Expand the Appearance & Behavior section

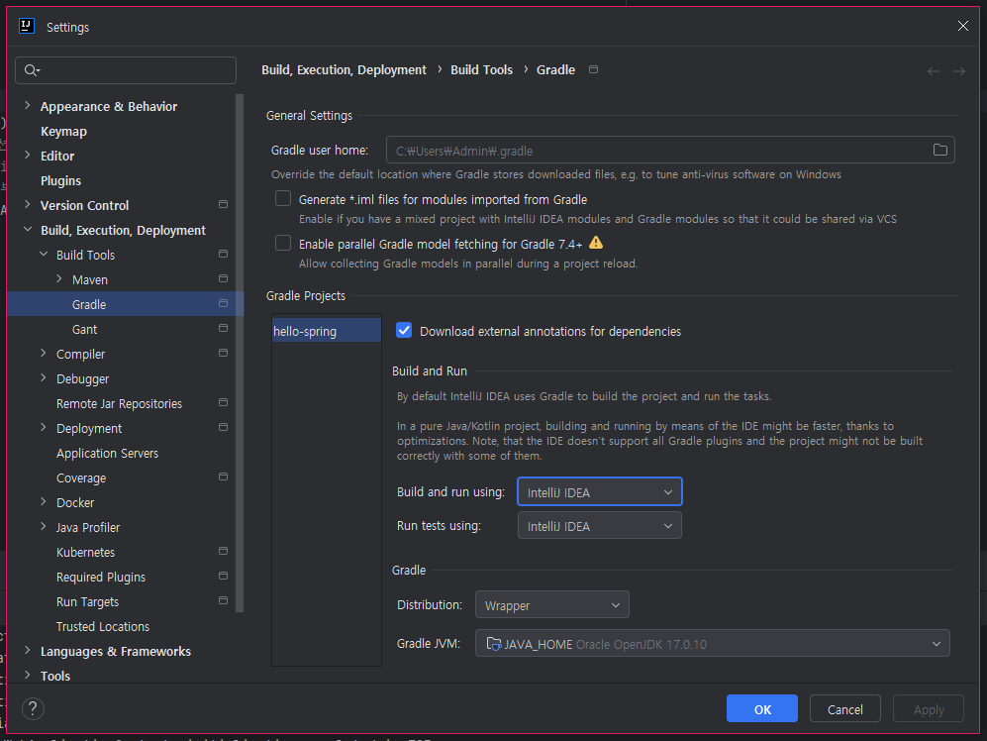[27, 106]
